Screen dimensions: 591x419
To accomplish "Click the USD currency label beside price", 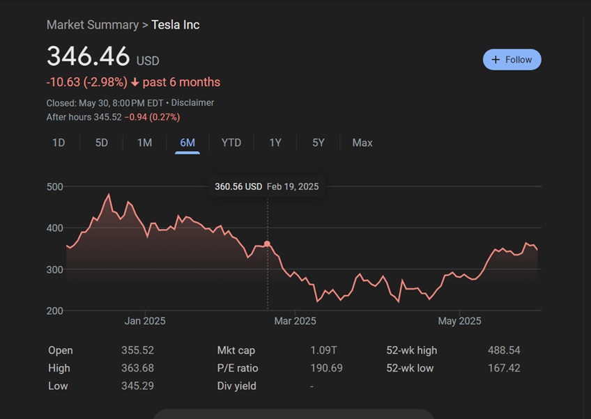I will (148, 61).
